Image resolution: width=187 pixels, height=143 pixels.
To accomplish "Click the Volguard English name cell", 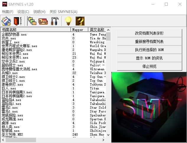I will pos(97,61).
